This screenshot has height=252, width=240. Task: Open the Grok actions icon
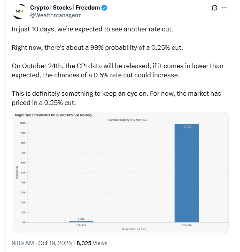[215, 8]
